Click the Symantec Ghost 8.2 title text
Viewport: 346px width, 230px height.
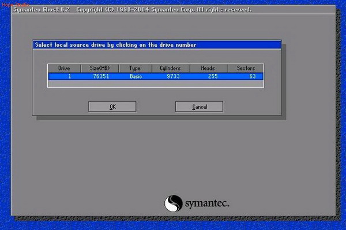tap(42, 9)
